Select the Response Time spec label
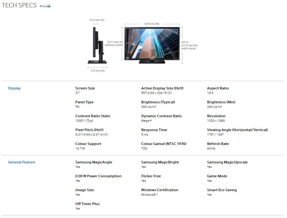 154,130
